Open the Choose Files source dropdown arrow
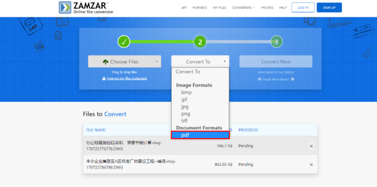 coord(157,62)
